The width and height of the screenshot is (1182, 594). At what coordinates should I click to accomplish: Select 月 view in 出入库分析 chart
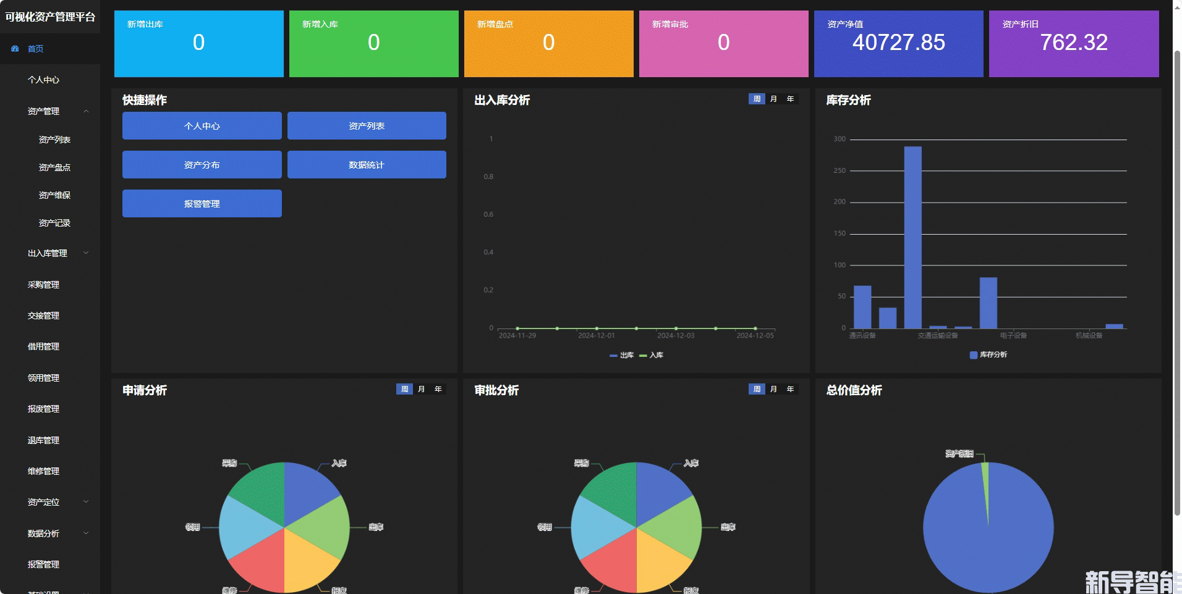click(x=773, y=99)
